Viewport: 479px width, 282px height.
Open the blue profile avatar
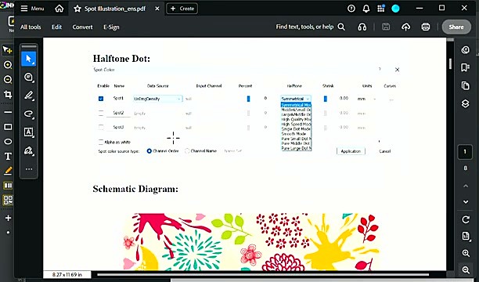point(395,9)
